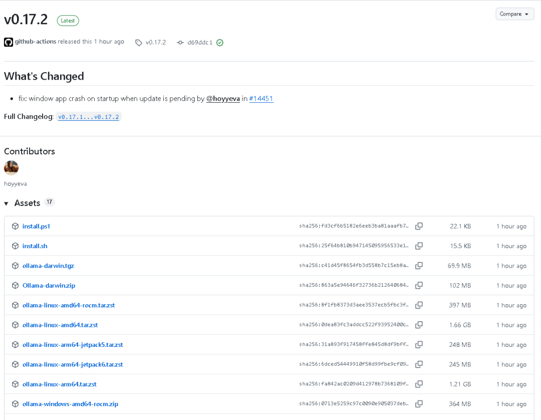Open the @hoyyeva mention link
This screenshot has width=541, height=420.
tap(223, 99)
